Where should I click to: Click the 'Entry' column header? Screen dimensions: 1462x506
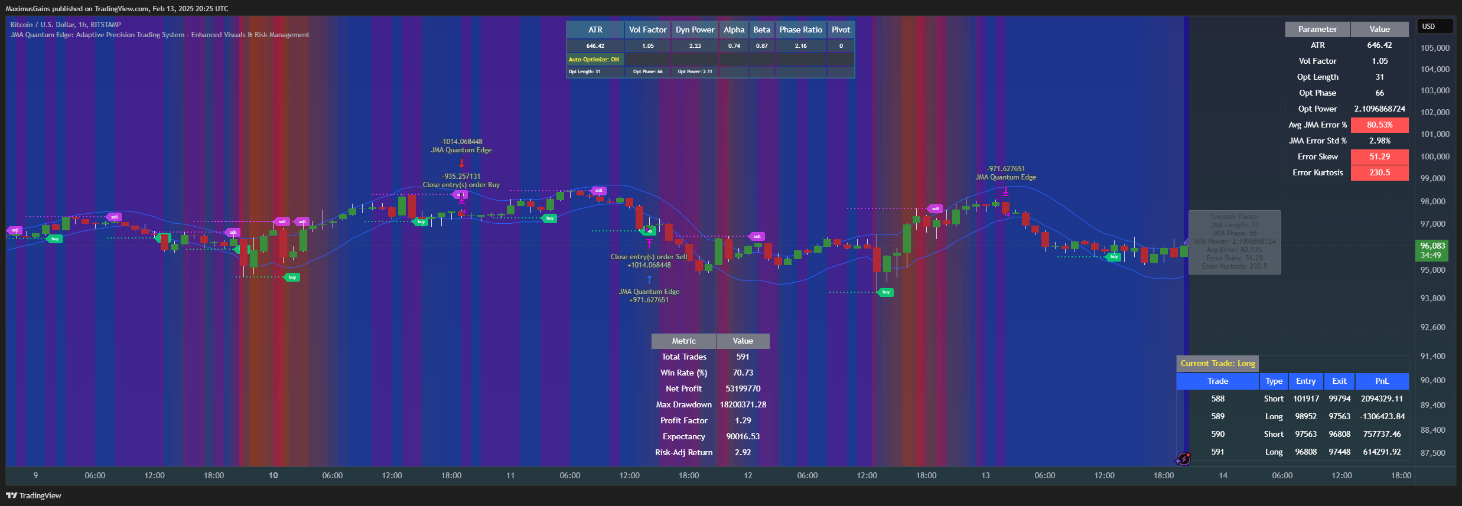pyautogui.click(x=1305, y=381)
